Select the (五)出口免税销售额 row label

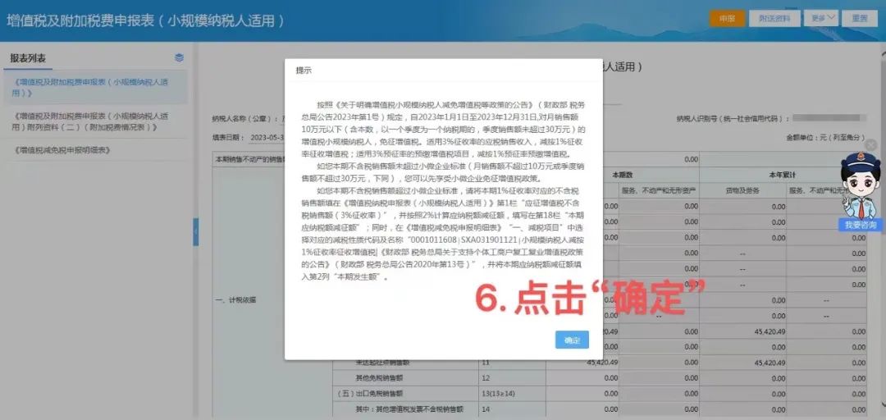pyautogui.click(x=369, y=394)
